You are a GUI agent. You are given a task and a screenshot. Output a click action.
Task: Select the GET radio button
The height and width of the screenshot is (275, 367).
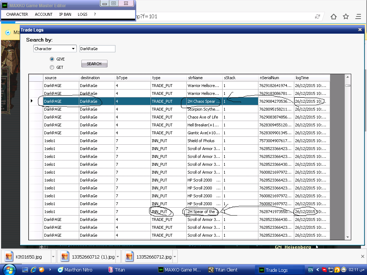pyautogui.click(x=52, y=67)
